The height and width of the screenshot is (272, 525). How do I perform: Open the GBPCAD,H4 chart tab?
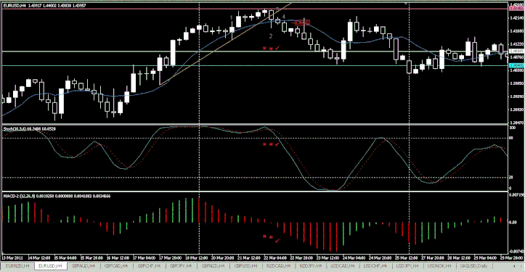click(x=116, y=266)
